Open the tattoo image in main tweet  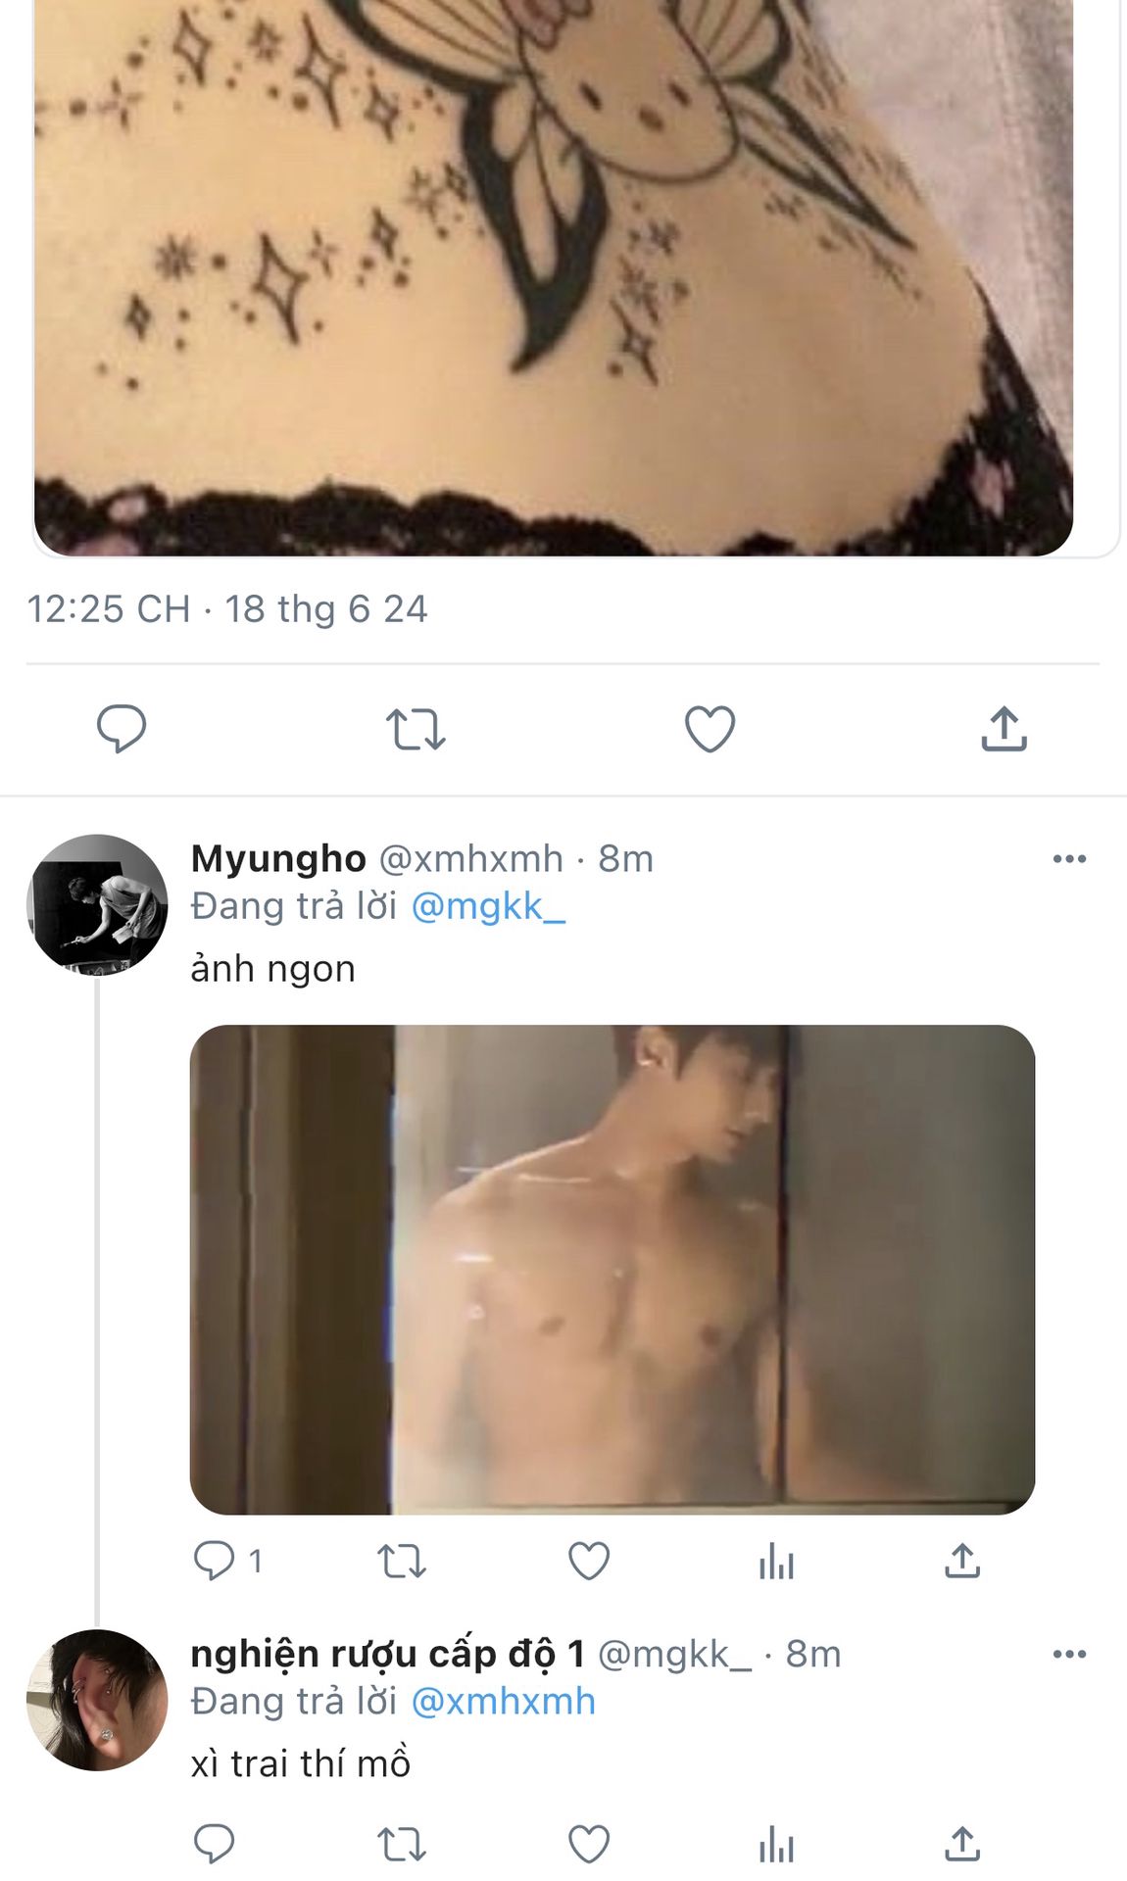click(554, 274)
